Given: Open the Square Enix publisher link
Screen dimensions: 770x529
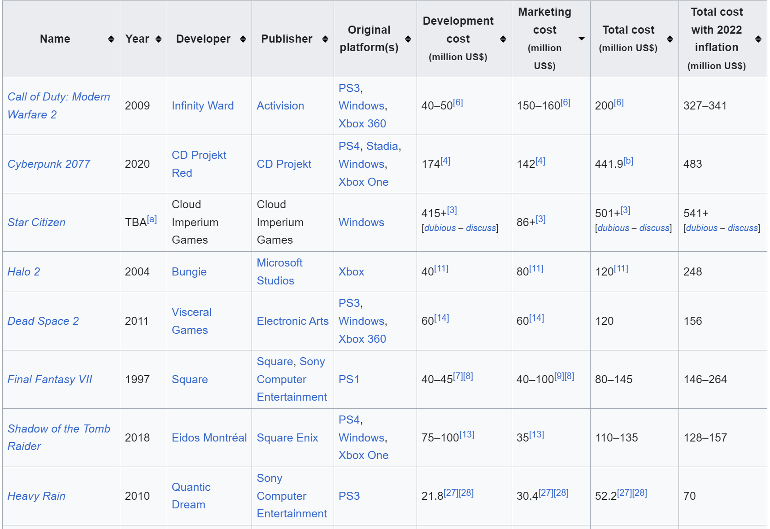Looking at the screenshot, I should click(x=287, y=438).
